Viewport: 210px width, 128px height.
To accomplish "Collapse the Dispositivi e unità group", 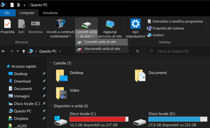I will point(51,106).
